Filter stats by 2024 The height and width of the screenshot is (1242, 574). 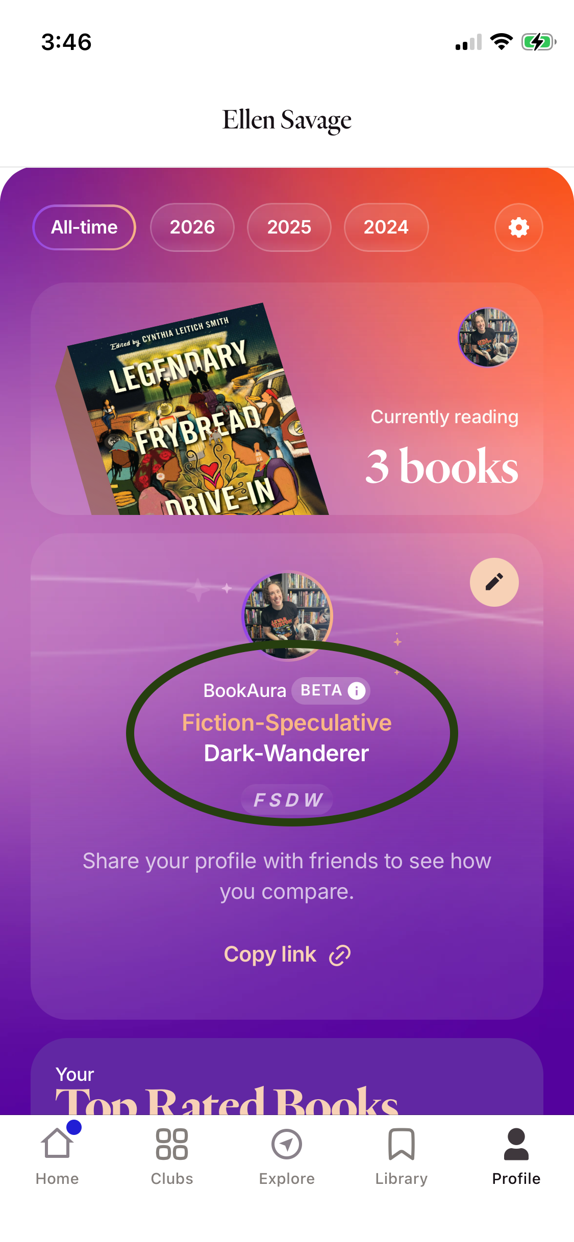click(386, 227)
